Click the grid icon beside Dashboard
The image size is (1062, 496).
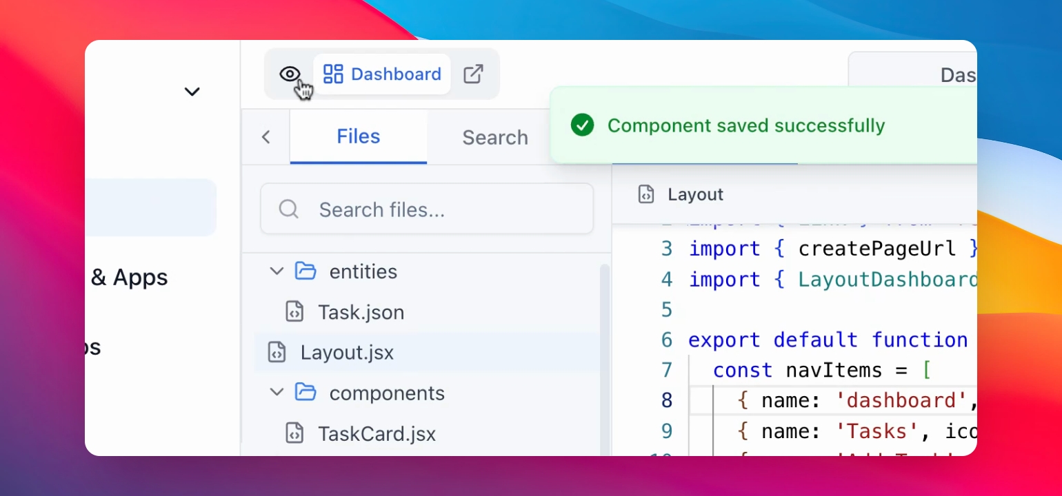[333, 74]
